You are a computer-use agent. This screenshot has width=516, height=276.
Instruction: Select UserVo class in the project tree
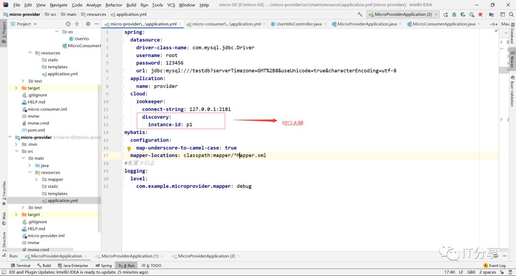pos(79,39)
